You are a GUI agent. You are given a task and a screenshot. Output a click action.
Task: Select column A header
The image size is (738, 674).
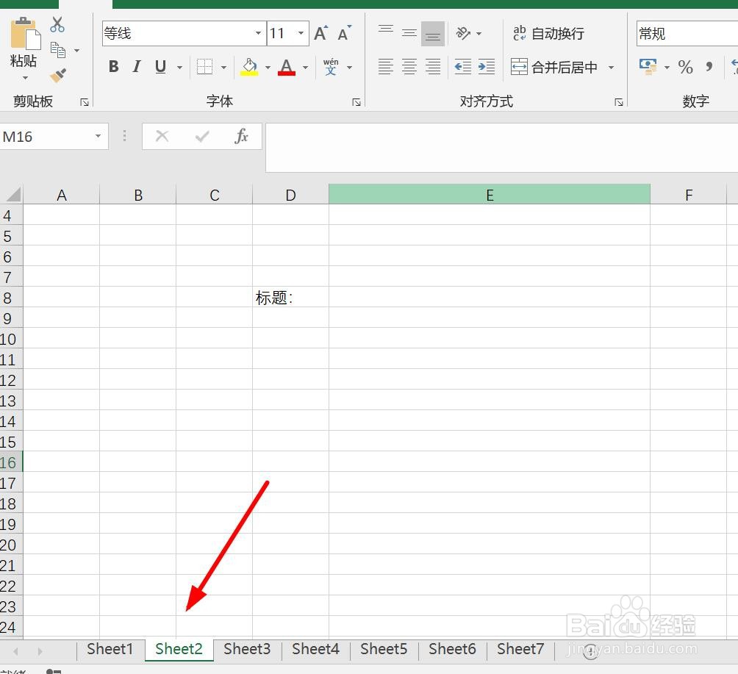point(62,194)
